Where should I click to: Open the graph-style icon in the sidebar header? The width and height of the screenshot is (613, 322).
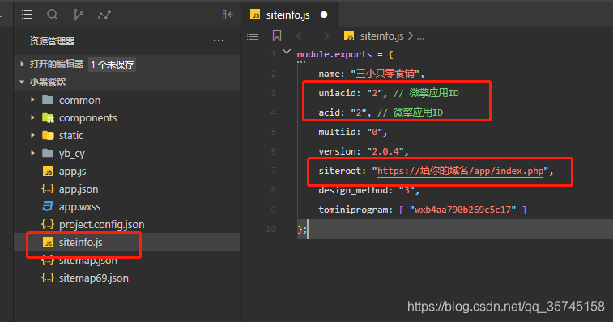[104, 15]
